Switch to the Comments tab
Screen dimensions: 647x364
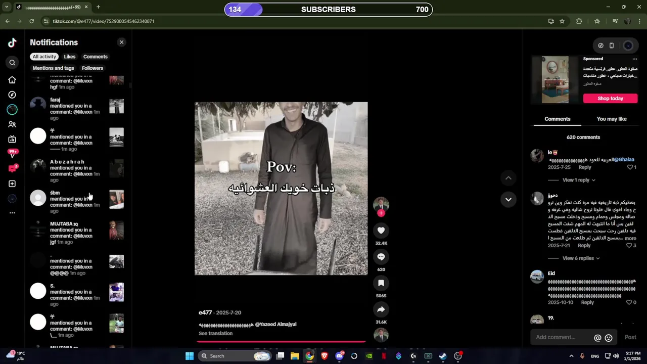tap(558, 119)
